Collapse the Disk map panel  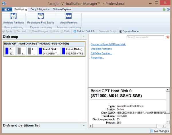coord(84,37)
